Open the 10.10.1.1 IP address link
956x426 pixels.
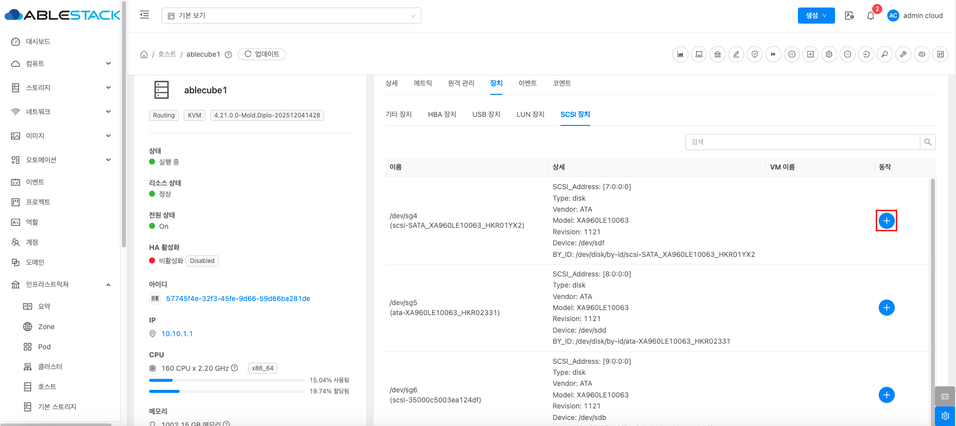coord(177,334)
